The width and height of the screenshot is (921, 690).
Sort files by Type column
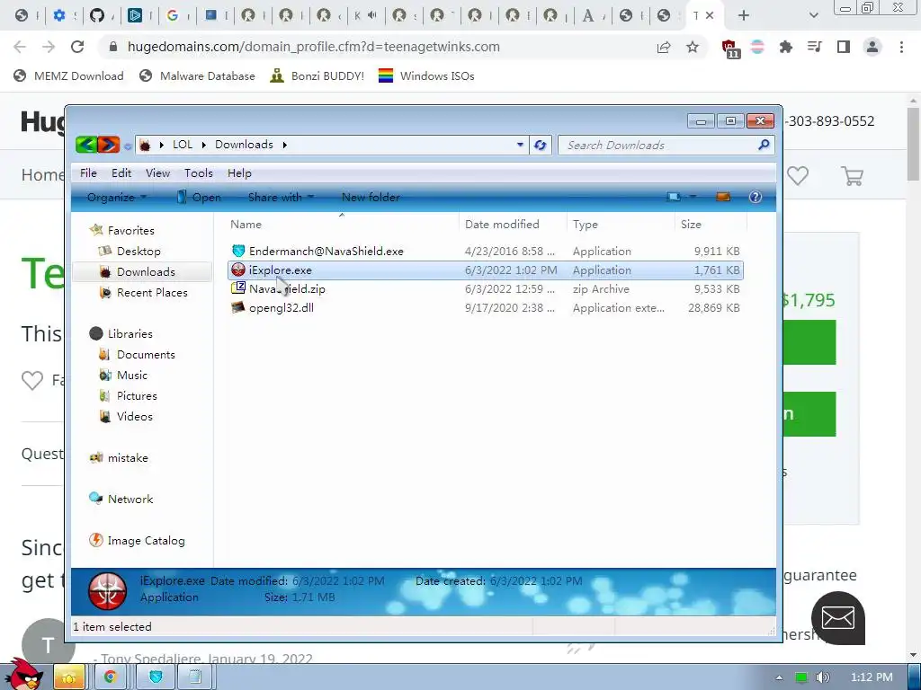click(x=621, y=224)
